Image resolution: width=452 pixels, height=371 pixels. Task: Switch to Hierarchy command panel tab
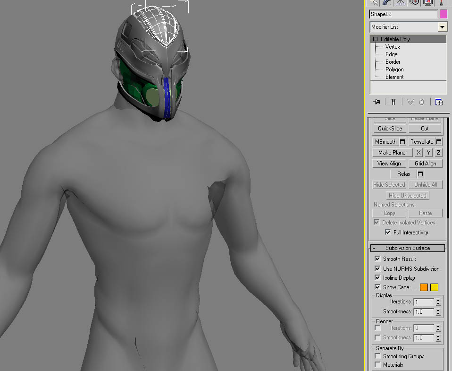(x=401, y=2)
